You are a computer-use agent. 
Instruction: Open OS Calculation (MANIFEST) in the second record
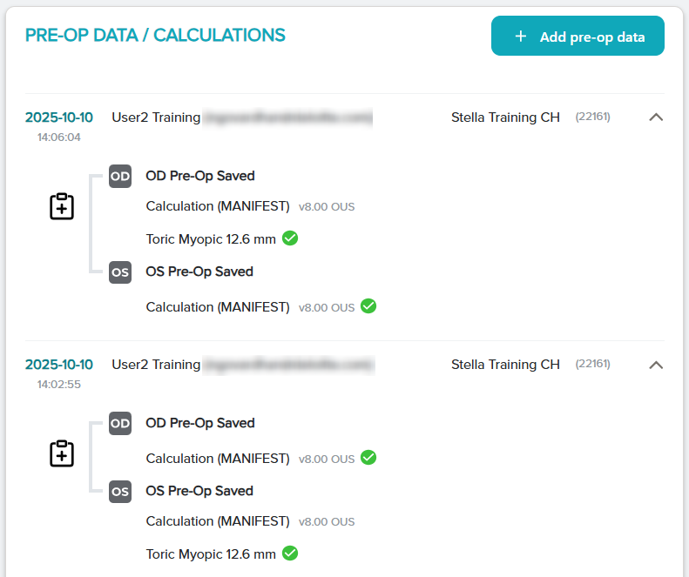coord(218,521)
